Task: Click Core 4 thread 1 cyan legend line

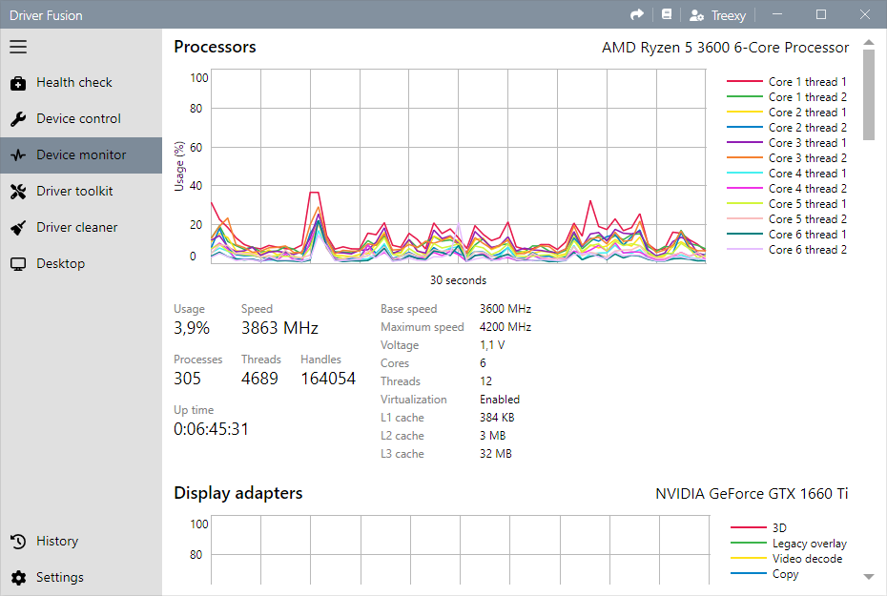Action: tap(745, 173)
